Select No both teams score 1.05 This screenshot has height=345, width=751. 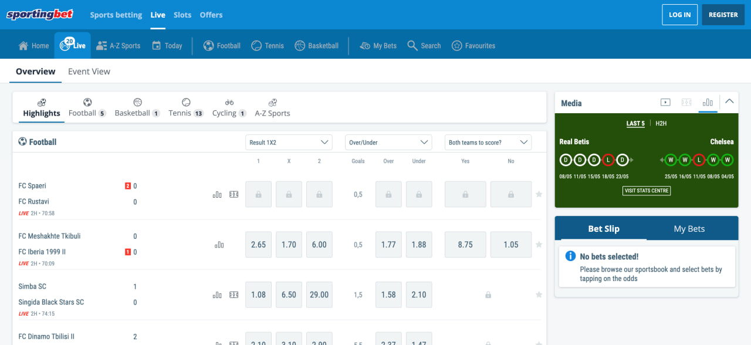point(511,245)
